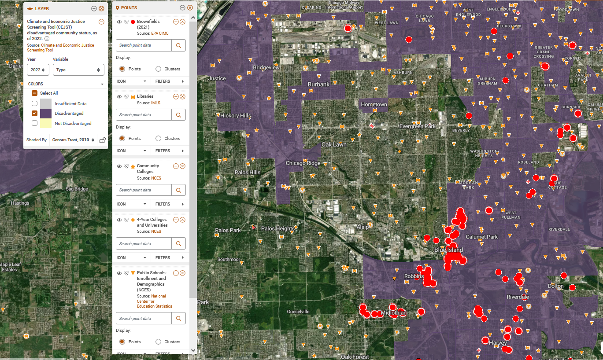This screenshot has width=603, height=360.
Task: Check the Insufficient Data checkbox
Action: (x=34, y=103)
